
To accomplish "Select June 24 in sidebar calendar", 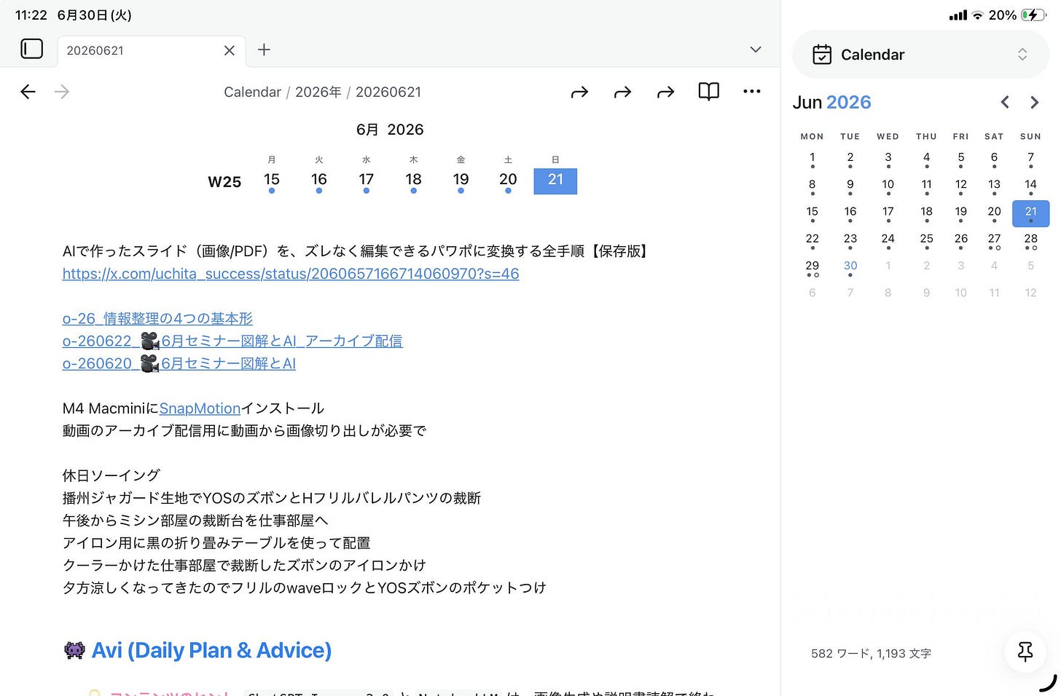I will (888, 240).
